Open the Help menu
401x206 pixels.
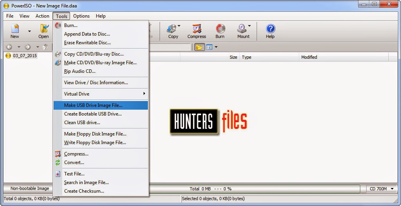point(101,16)
